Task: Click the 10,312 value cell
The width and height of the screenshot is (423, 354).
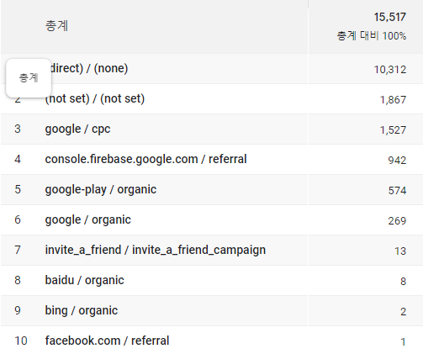Action: 390,69
